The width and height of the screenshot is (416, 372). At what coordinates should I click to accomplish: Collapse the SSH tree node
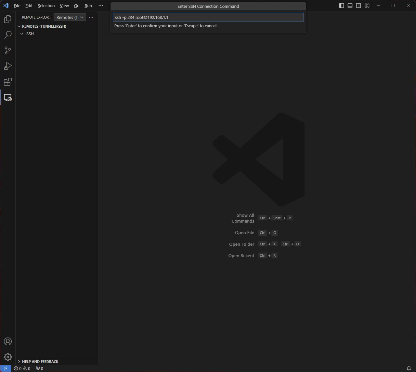point(57,34)
